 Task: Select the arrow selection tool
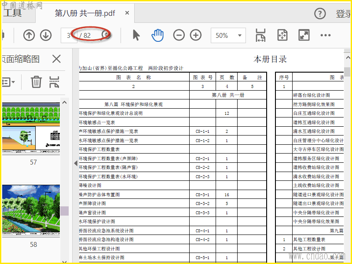(136, 35)
